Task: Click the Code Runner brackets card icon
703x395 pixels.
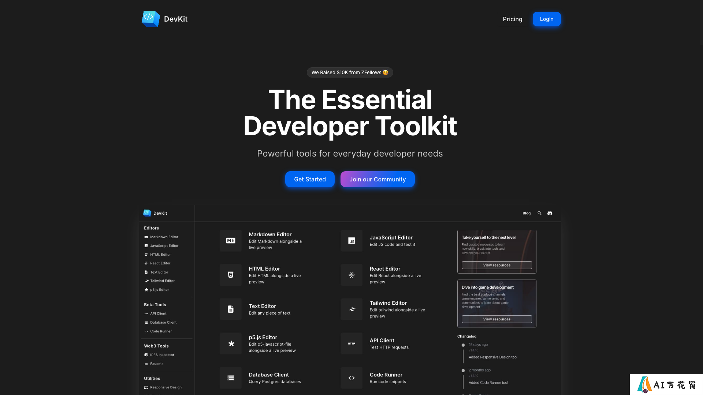Action: point(351,378)
